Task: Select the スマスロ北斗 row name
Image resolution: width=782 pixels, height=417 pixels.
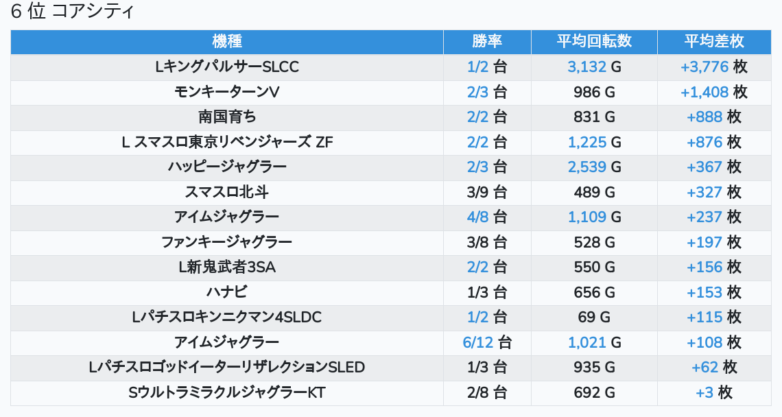Action: (227, 192)
